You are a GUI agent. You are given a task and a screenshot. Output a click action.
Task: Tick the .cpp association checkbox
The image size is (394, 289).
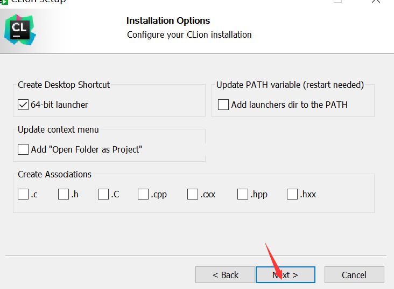[x=143, y=194]
